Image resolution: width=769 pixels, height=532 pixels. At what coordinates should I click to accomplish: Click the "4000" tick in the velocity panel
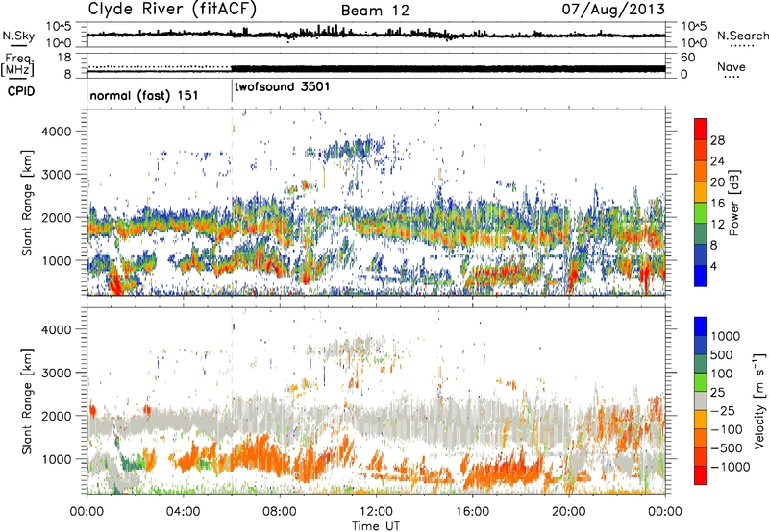(x=57, y=329)
